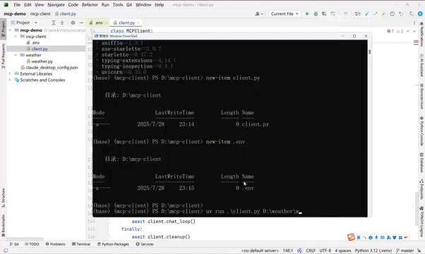Open the File menu

[17, 5]
